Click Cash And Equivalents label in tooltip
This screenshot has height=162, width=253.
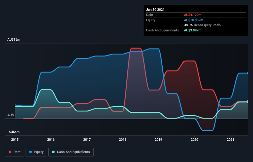pos(162,30)
